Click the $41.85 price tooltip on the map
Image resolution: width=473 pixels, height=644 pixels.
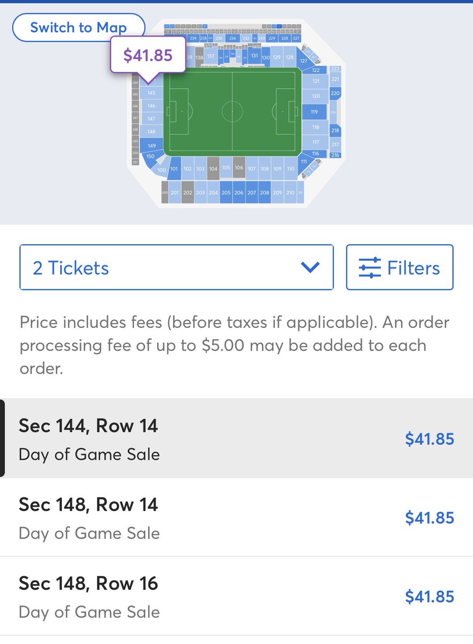pos(148,55)
